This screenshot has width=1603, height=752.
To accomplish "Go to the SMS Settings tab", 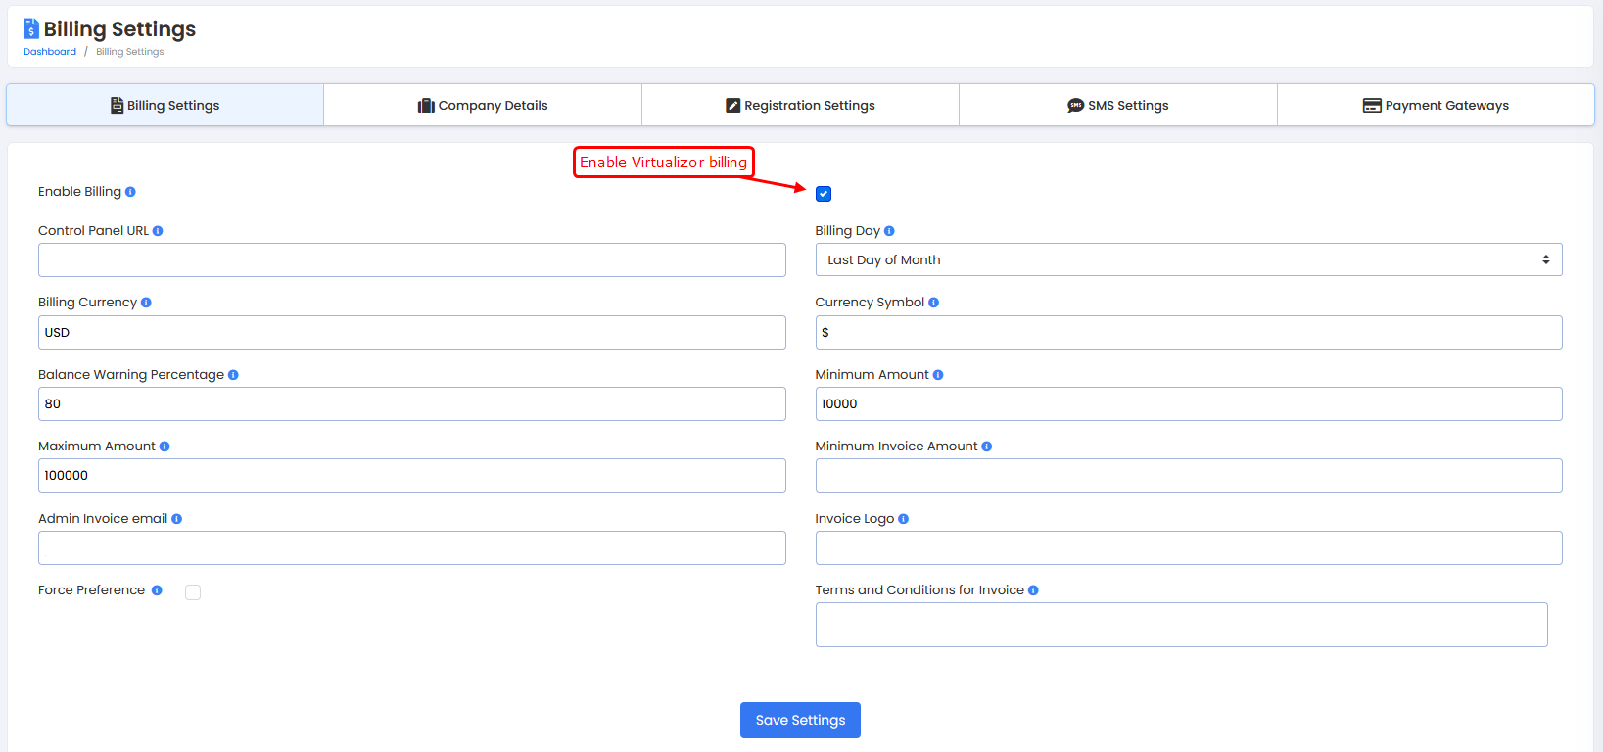I will point(1117,106).
